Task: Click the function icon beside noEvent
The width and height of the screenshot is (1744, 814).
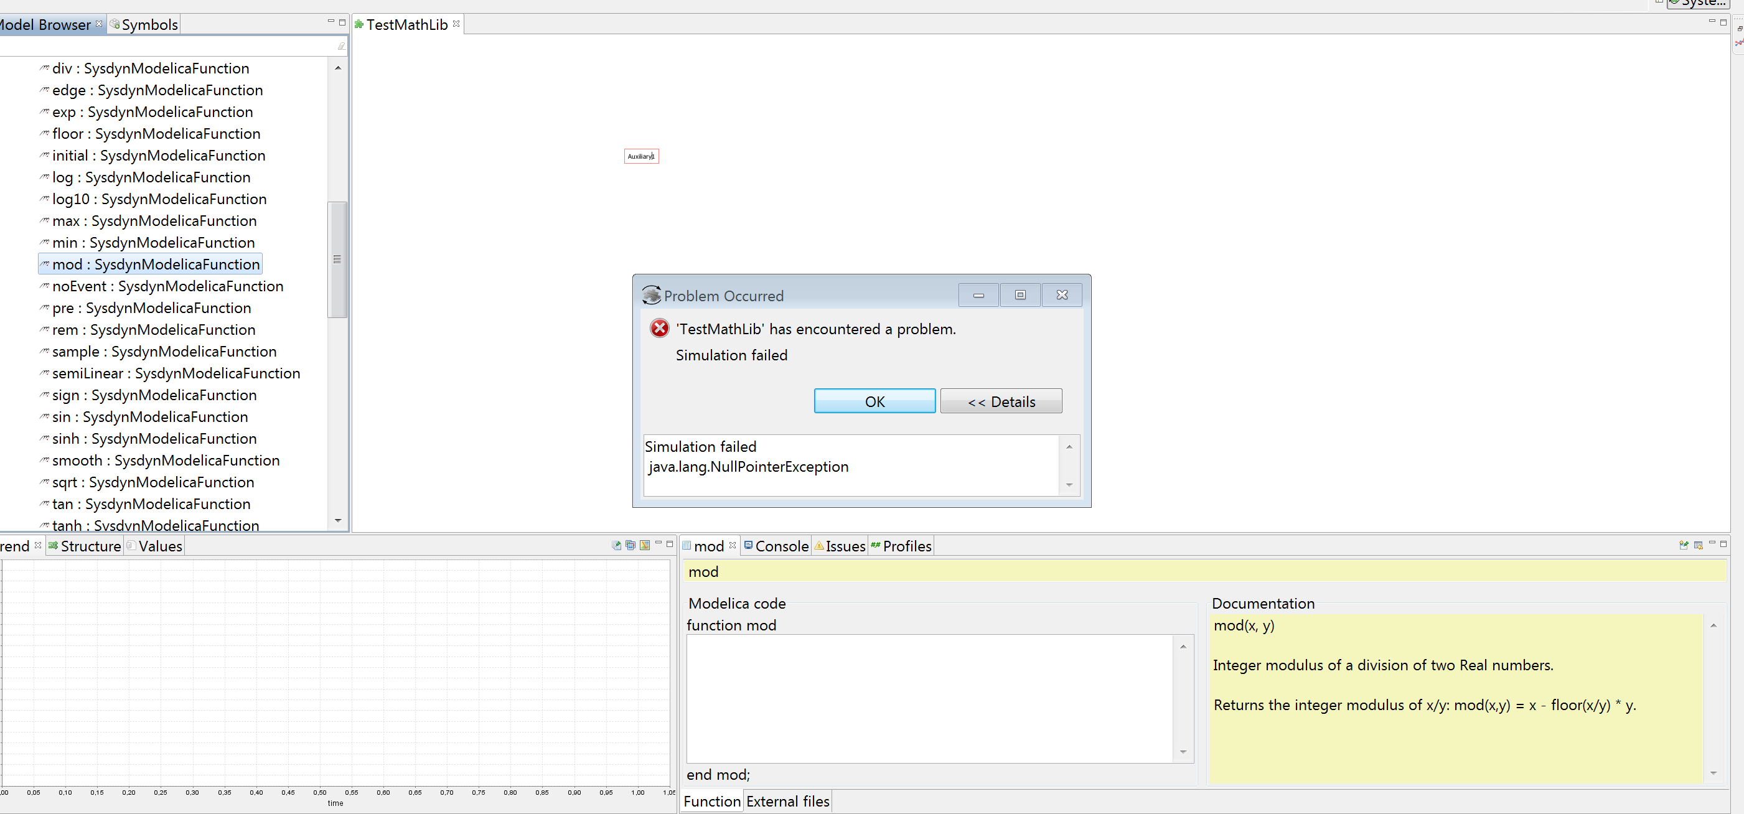Action: pos(45,286)
